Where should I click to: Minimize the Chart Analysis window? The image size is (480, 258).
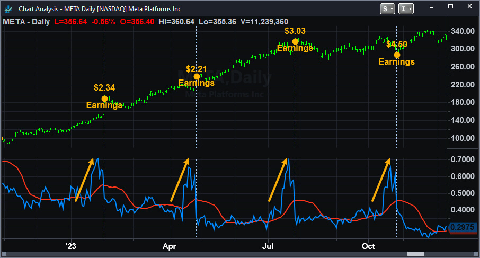431,7
